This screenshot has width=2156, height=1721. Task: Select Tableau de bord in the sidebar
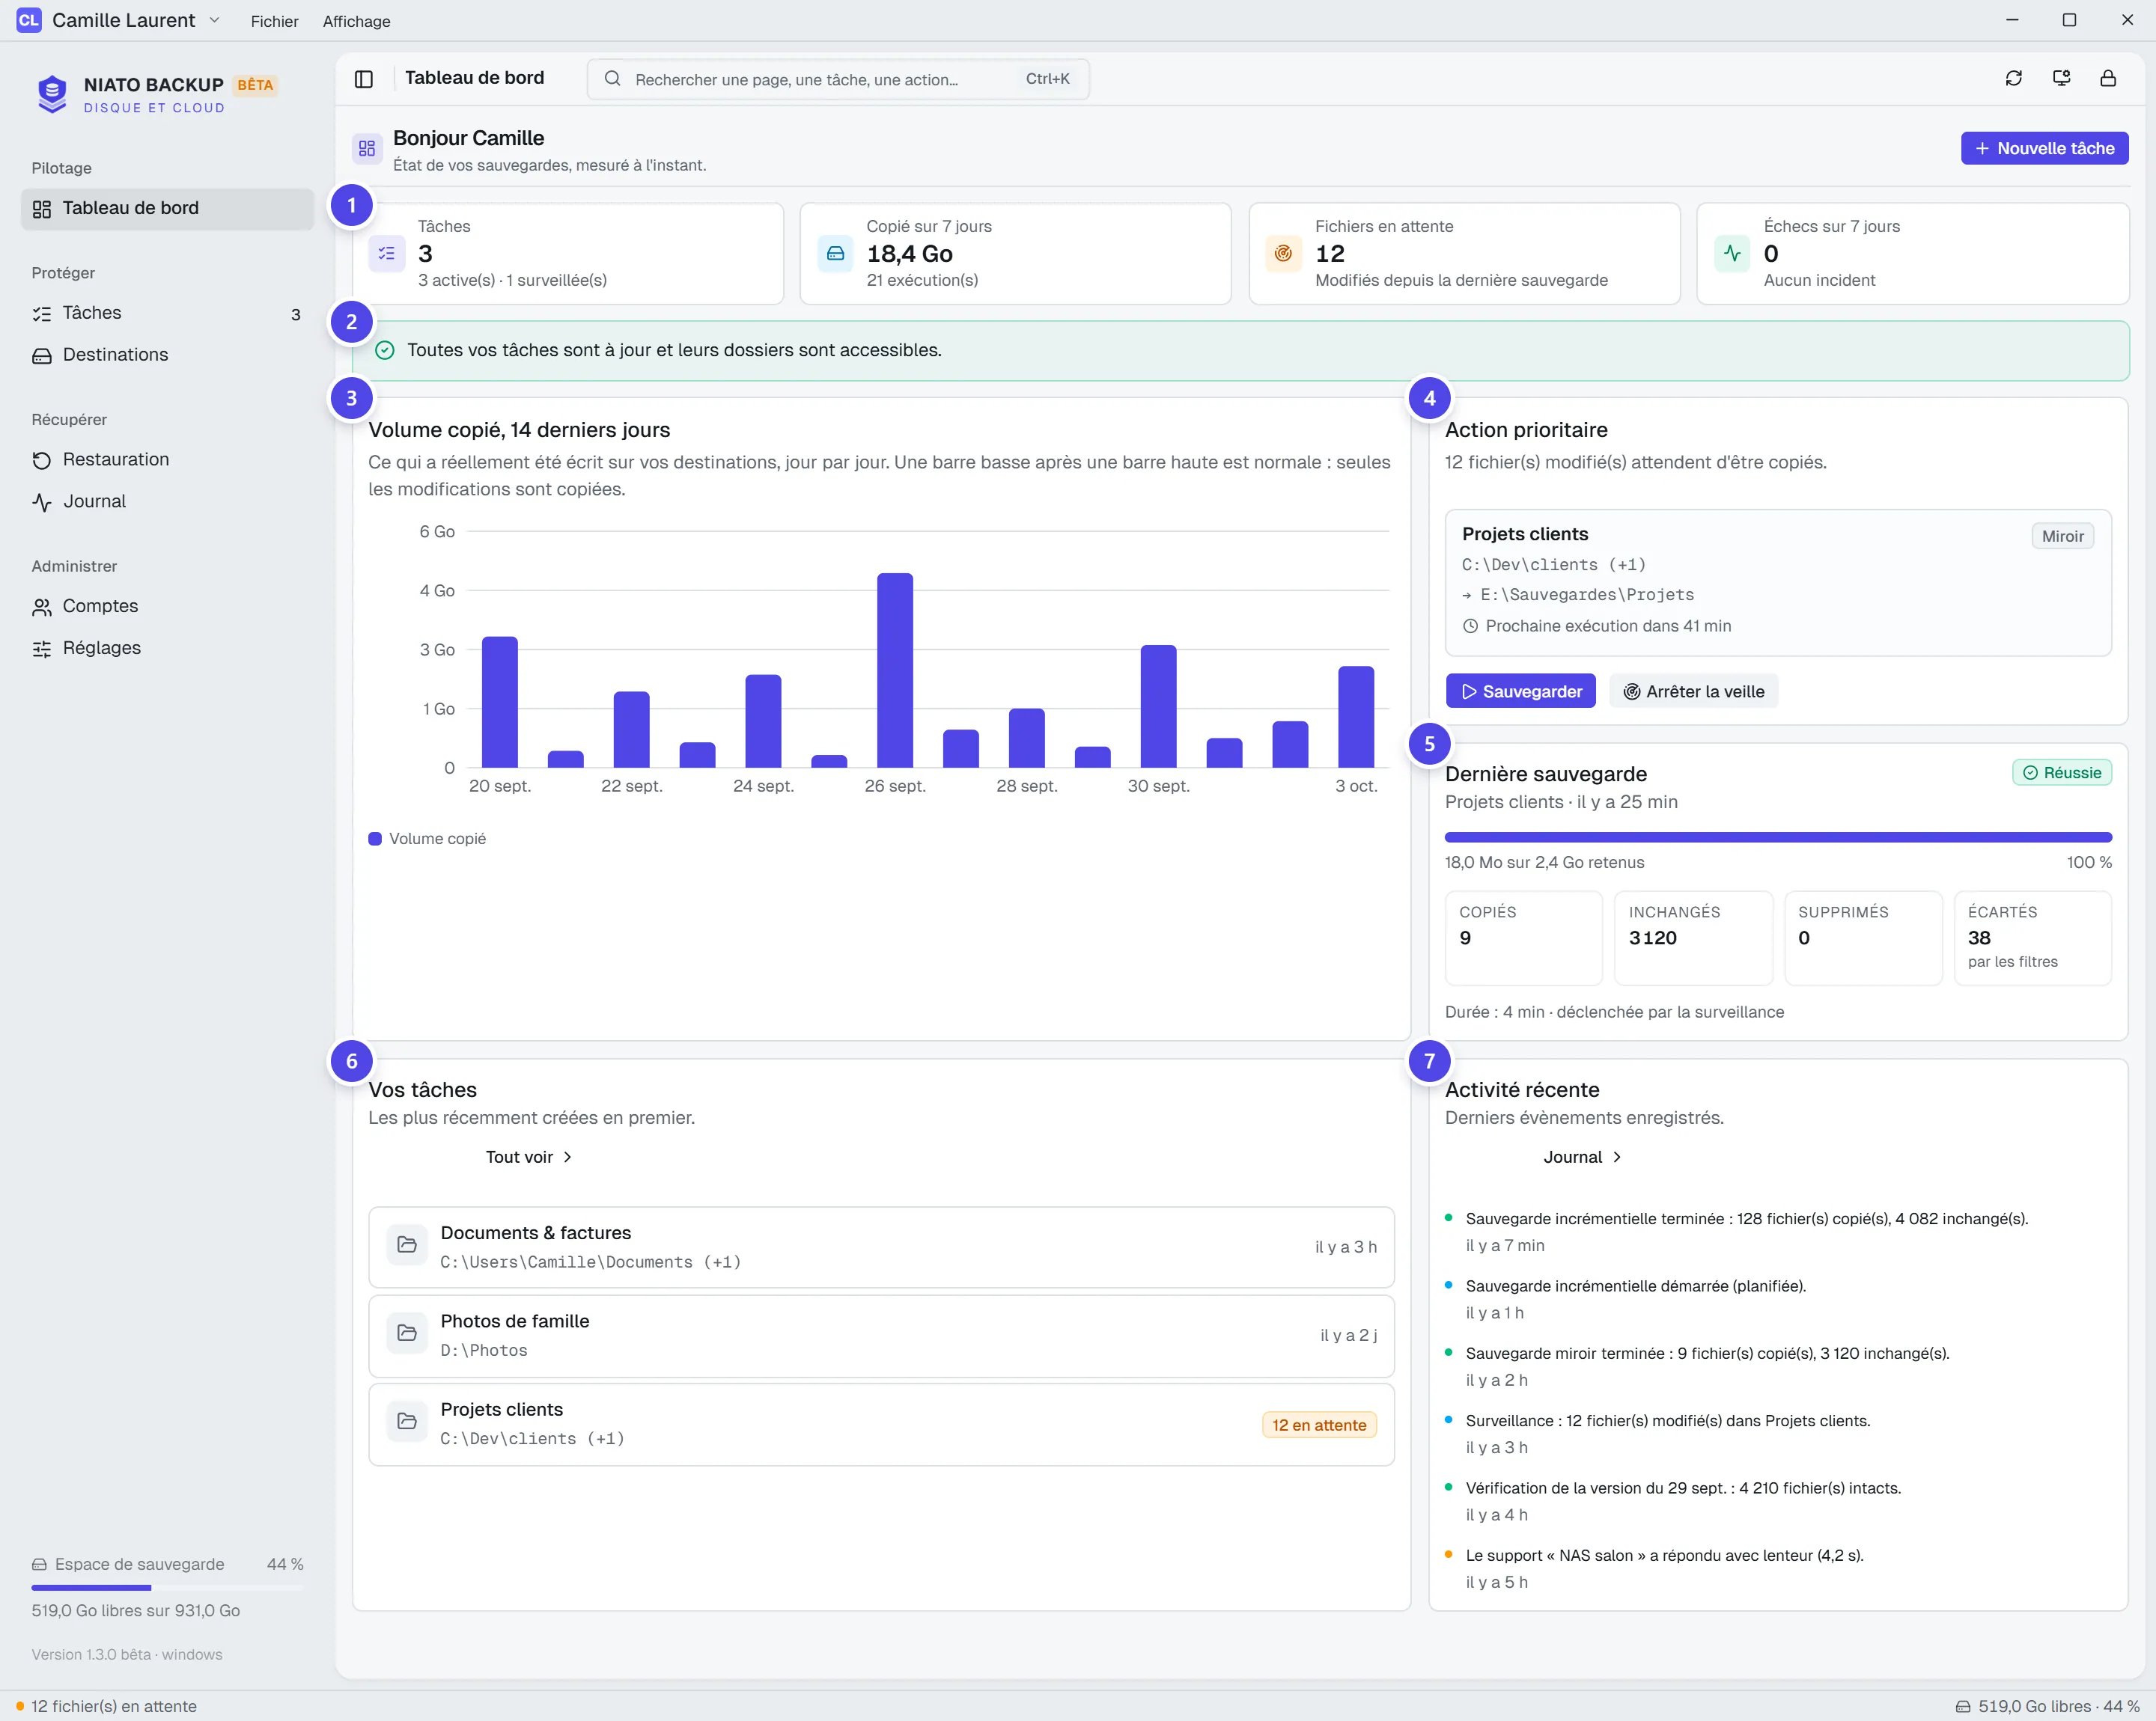[167, 209]
